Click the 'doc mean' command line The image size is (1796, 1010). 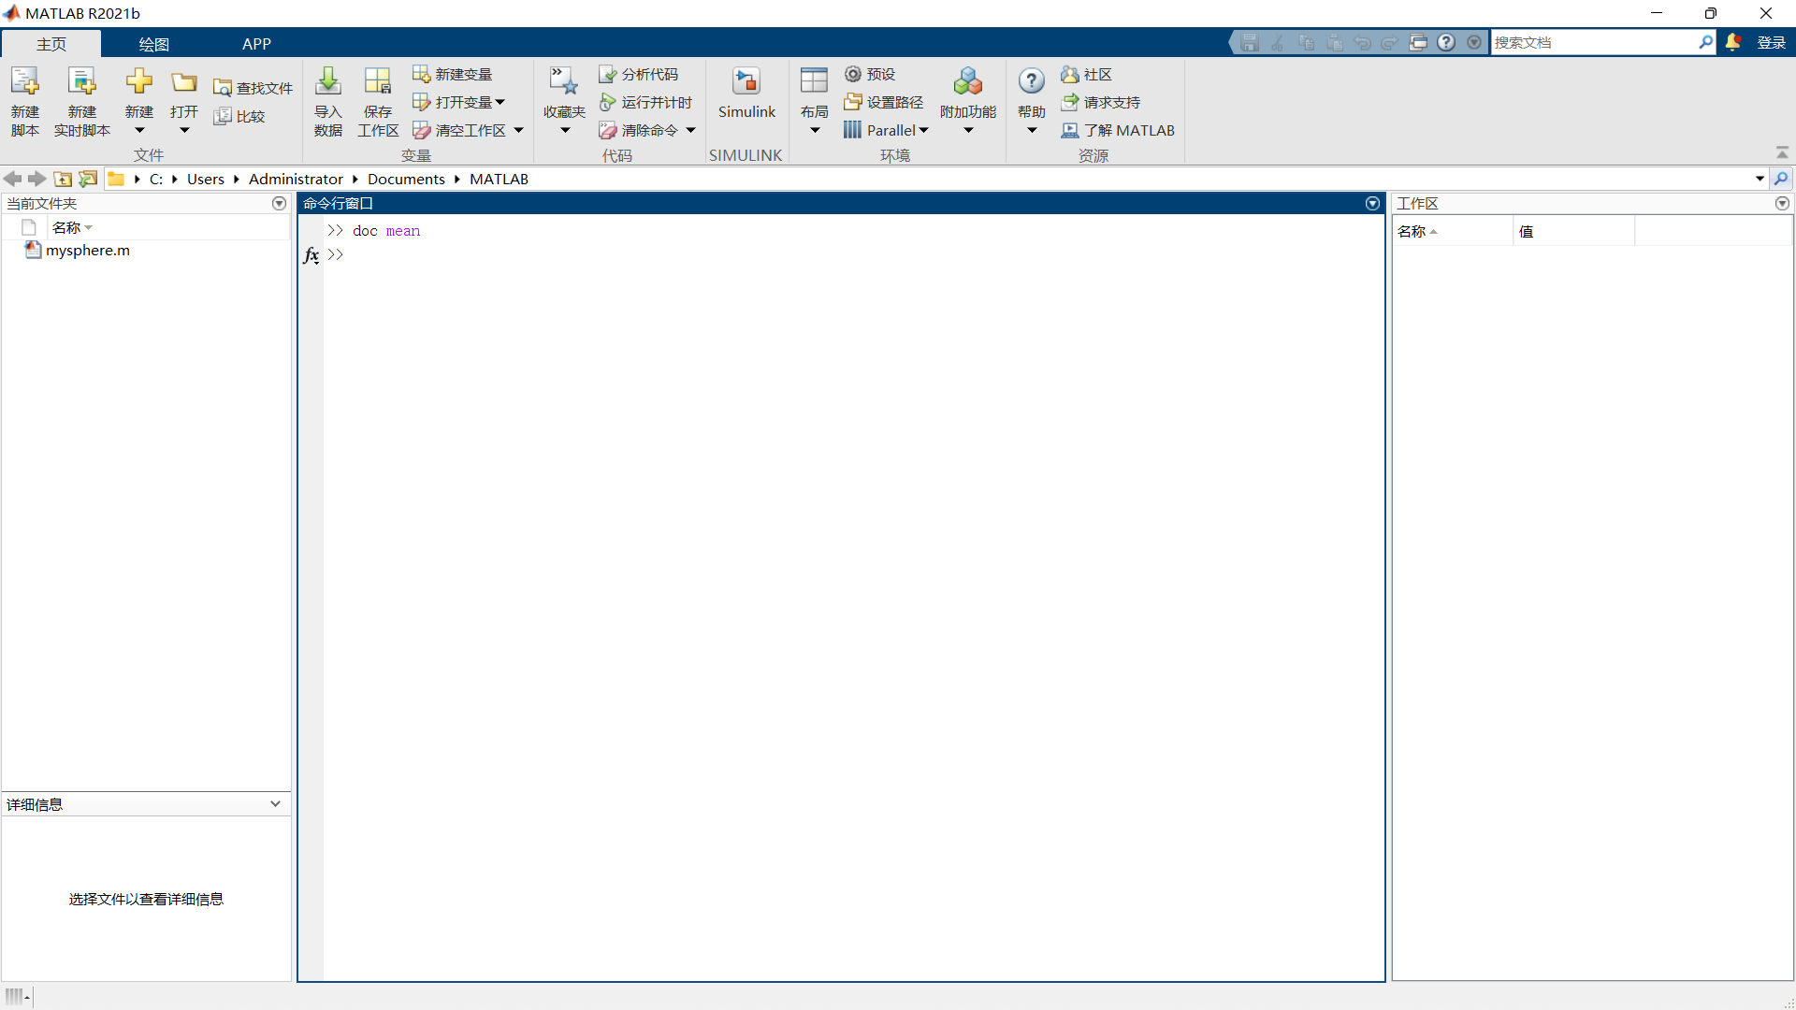(x=386, y=231)
